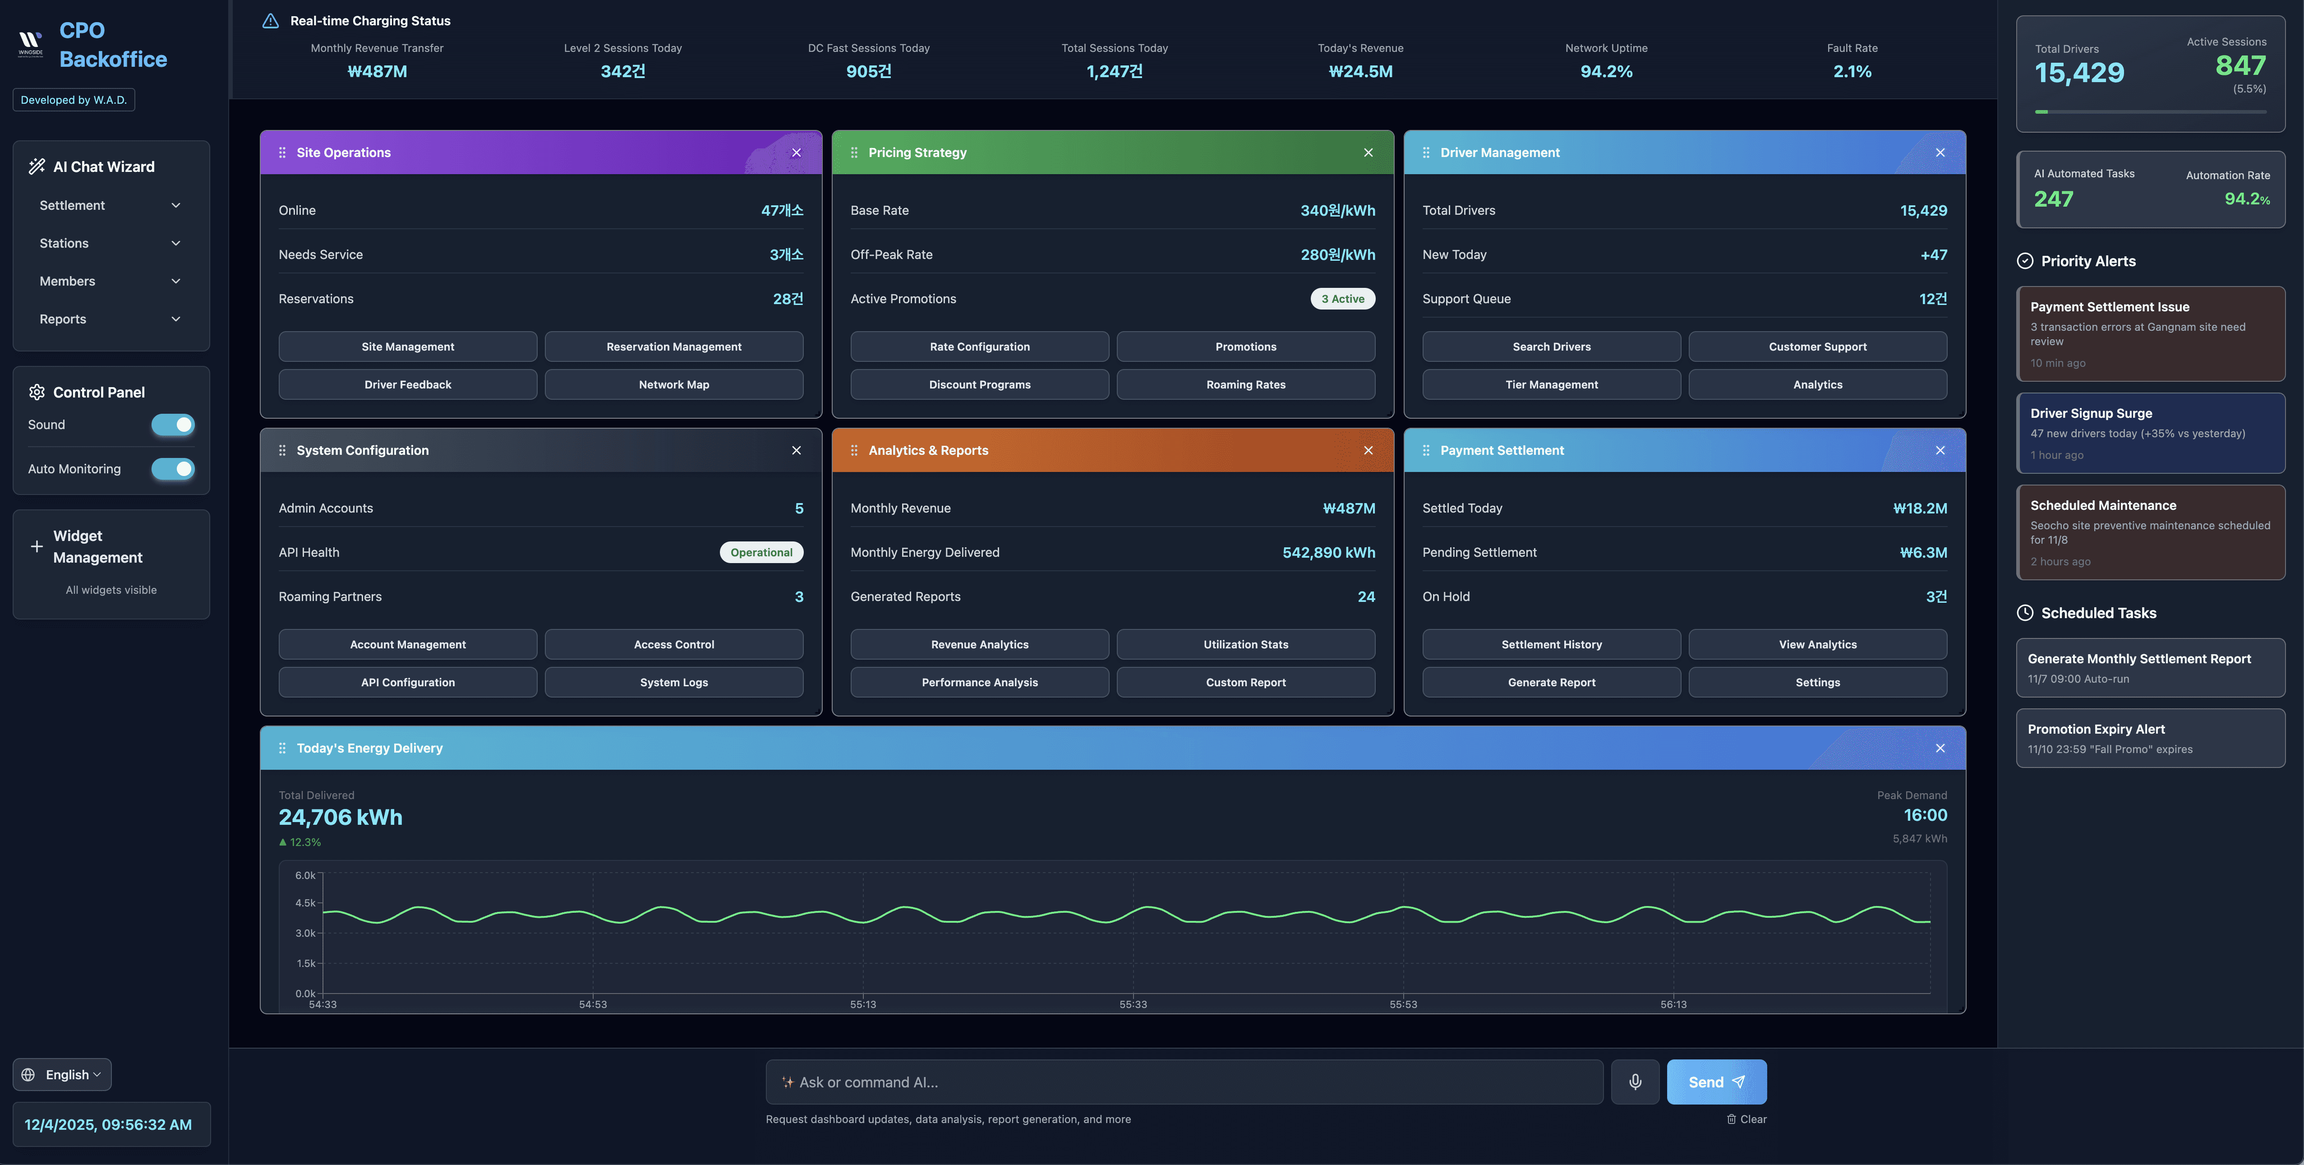The height and width of the screenshot is (1165, 2304).
Task: Click the microphone voice input icon
Action: (1635, 1082)
